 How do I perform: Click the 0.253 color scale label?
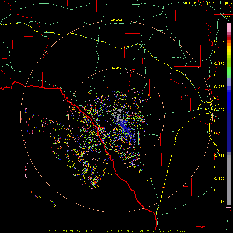[219, 190]
